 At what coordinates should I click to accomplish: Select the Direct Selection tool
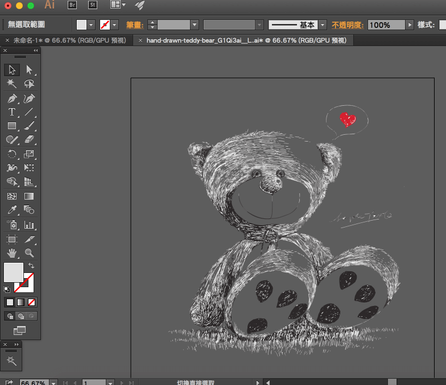29,70
